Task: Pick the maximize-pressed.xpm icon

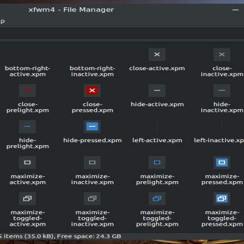Action: 222,162
